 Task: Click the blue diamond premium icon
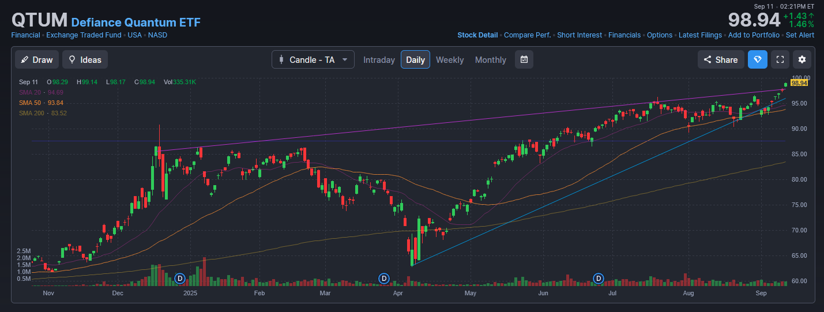click(758, 59)
